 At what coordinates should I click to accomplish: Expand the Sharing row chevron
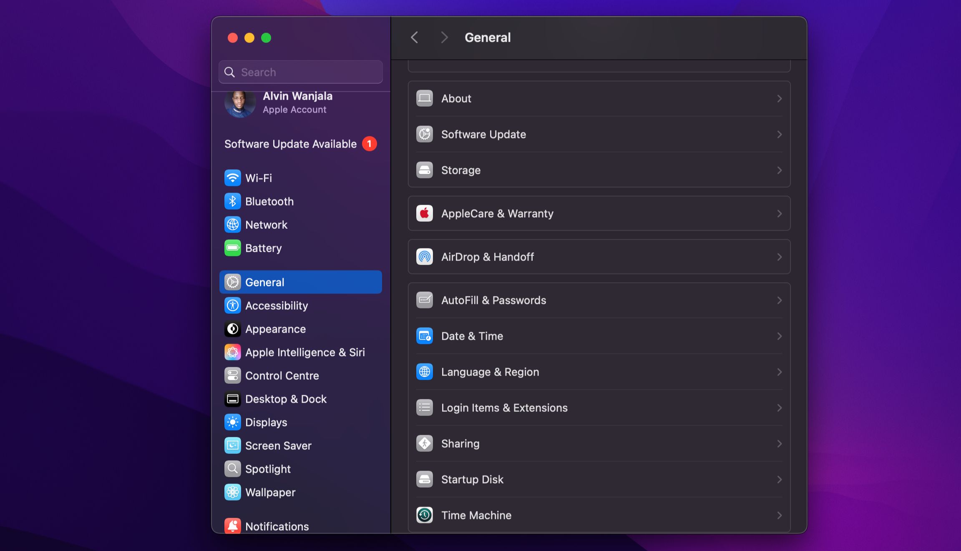click(779, 444)
